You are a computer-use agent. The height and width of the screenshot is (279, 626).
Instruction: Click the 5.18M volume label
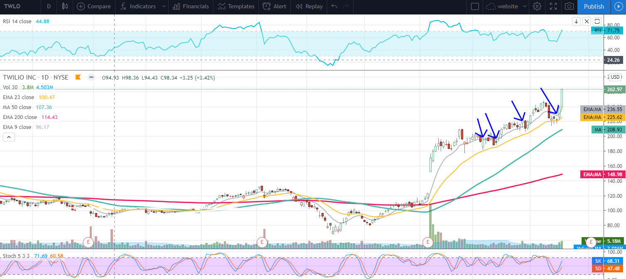(613, 241)
